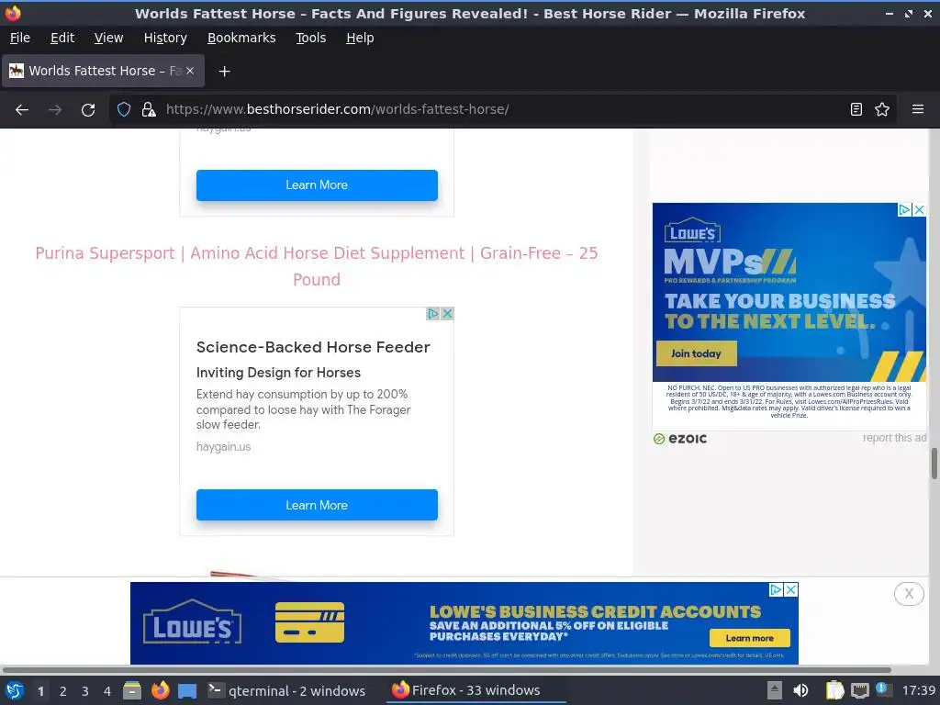Show site security padlock info

tap(148, 110)
